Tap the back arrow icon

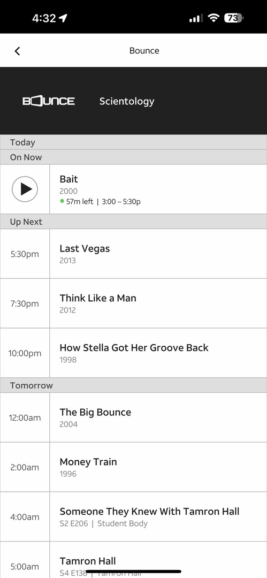point(17,51)
